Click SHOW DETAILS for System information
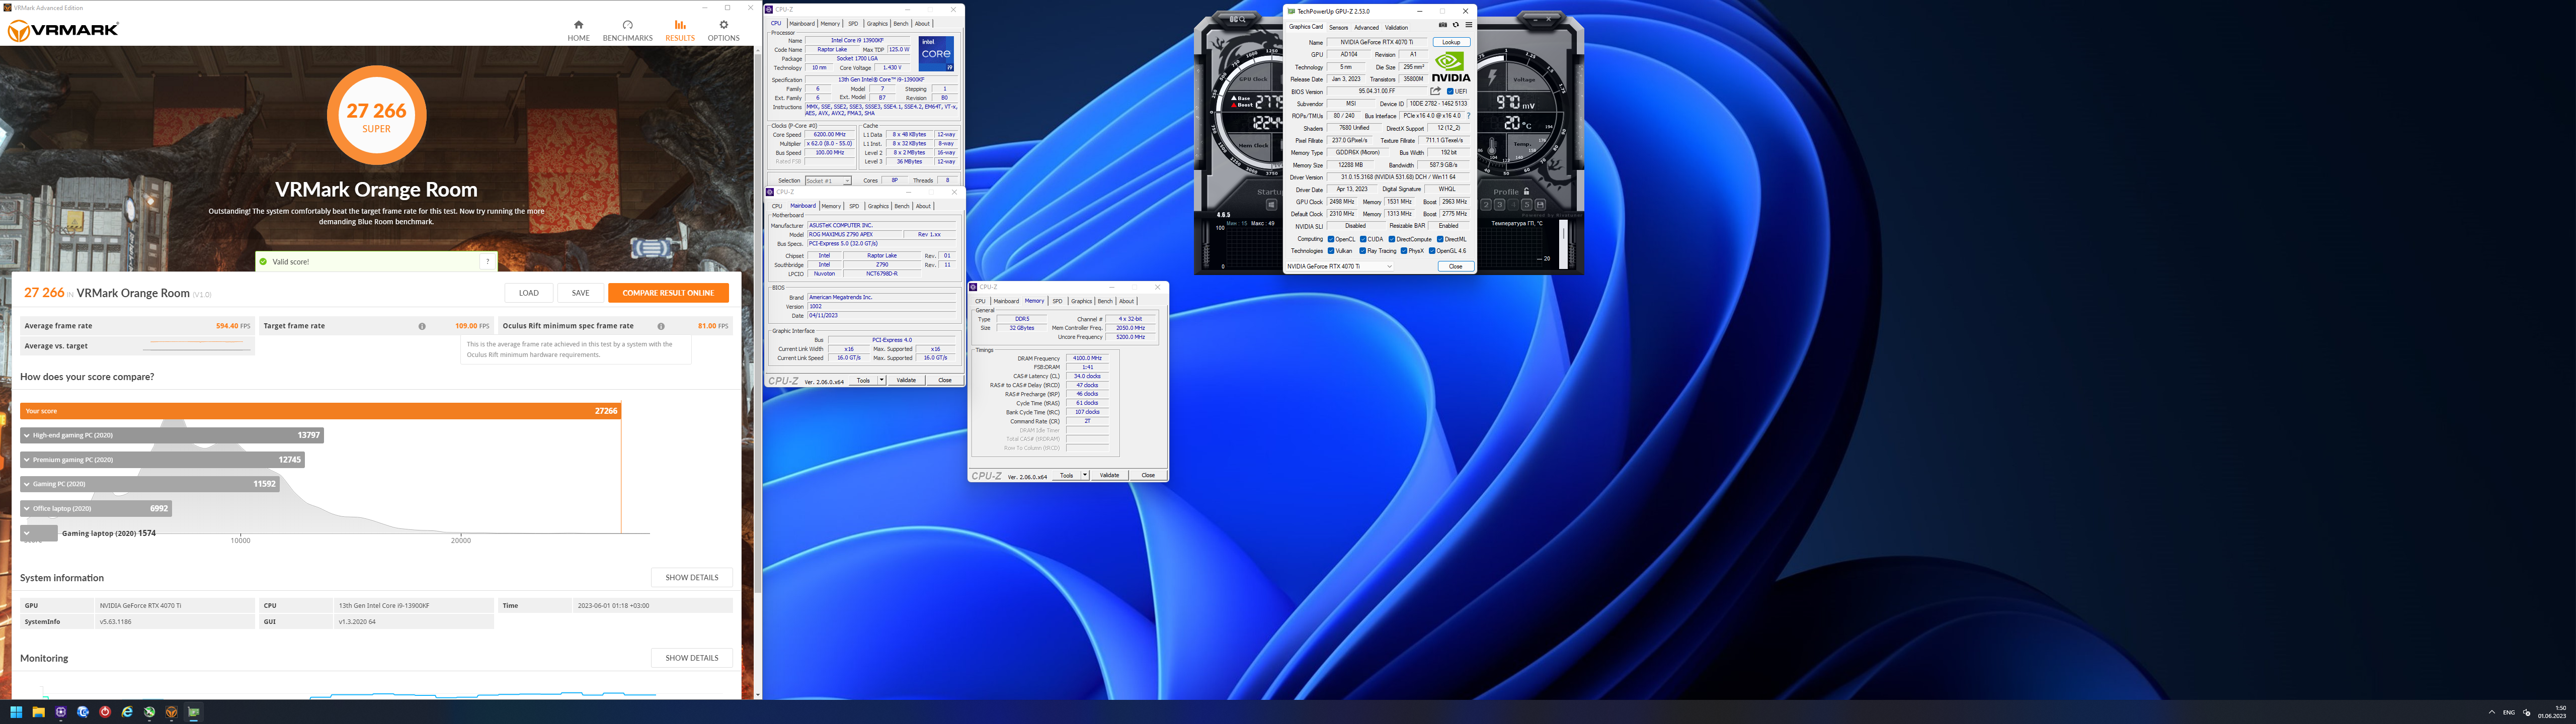 pyautogui.click(x=692, y=577)
